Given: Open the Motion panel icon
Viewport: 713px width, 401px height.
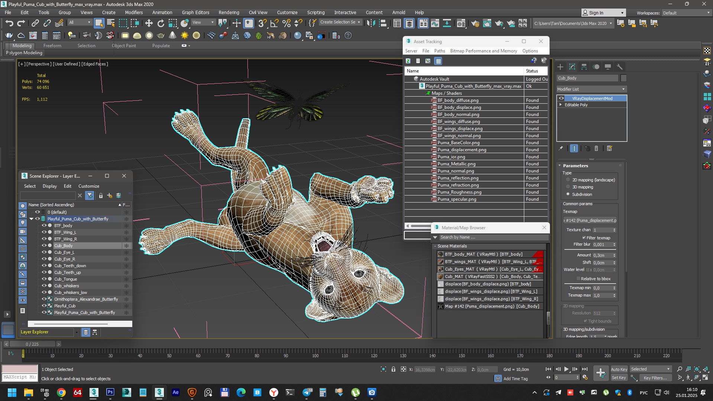Looking at the screenshot, I should 596,67.
